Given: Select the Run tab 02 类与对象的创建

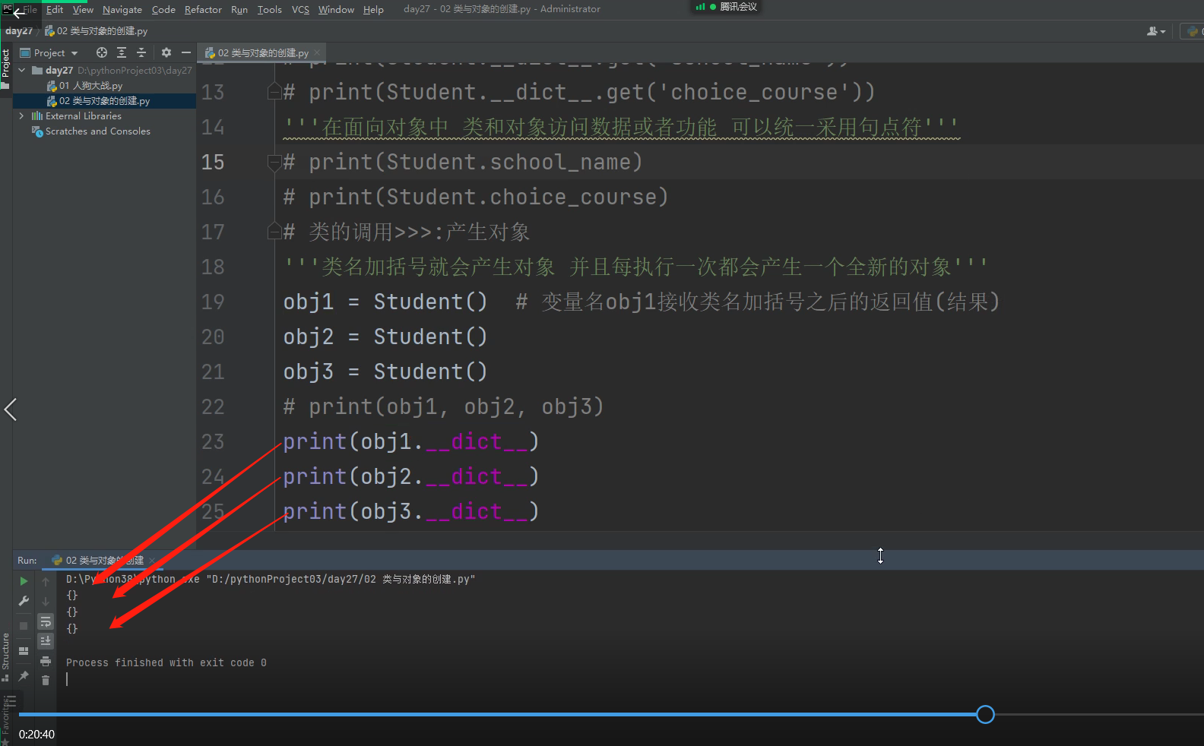Looking at the screenshot, I should tap(104, 561).
